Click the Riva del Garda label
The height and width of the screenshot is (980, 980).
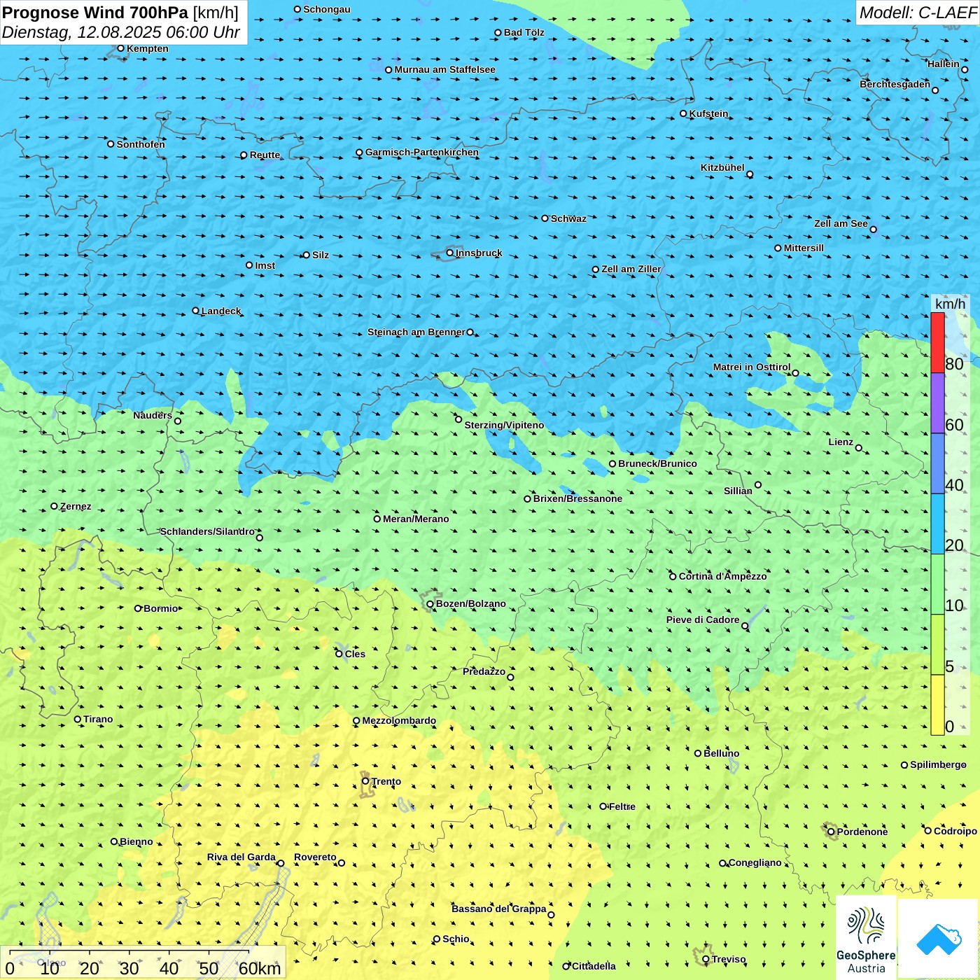click(x=241, y=857)
